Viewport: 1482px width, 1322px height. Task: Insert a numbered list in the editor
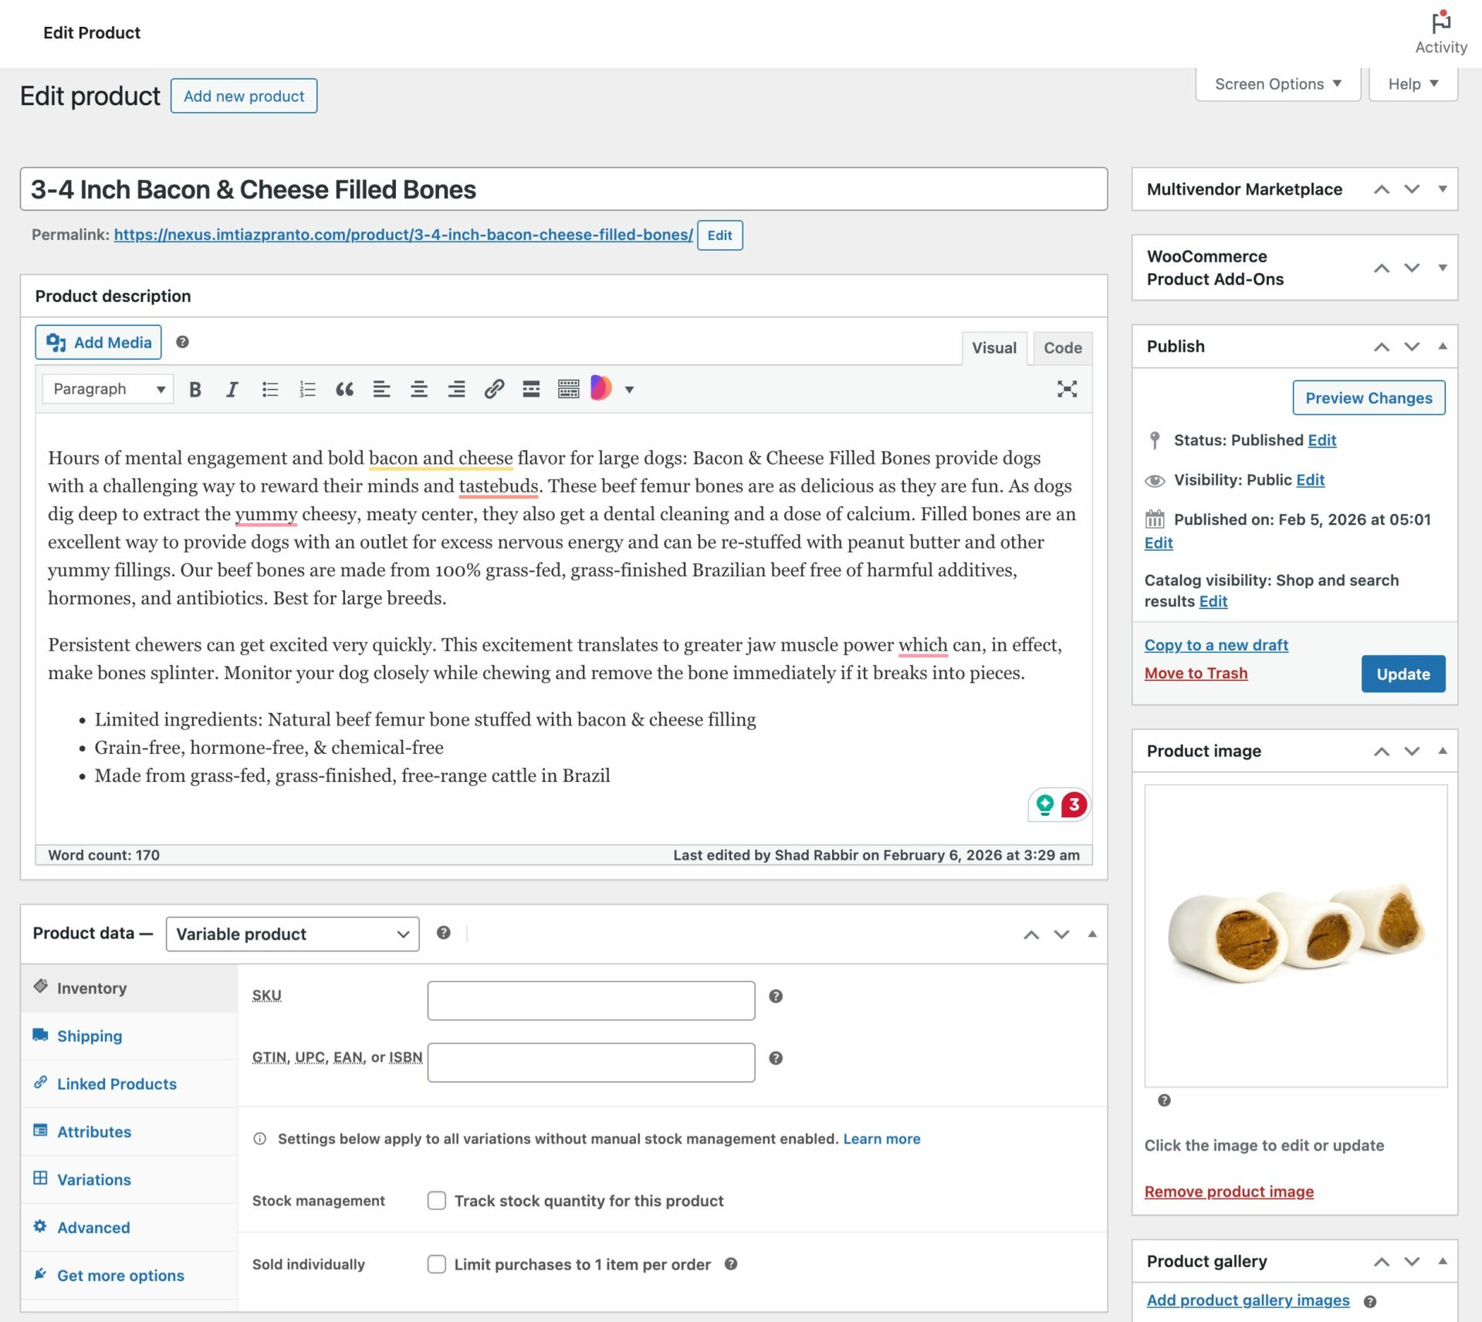click(x=306, y=389)
